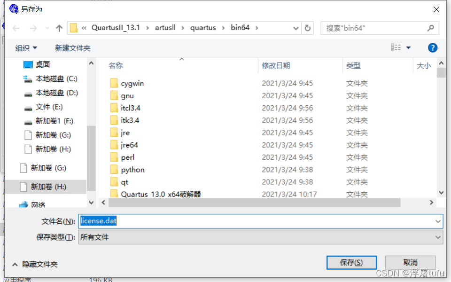Click the horizontal scrollbar in file list
451x282 pixels.
254,203
